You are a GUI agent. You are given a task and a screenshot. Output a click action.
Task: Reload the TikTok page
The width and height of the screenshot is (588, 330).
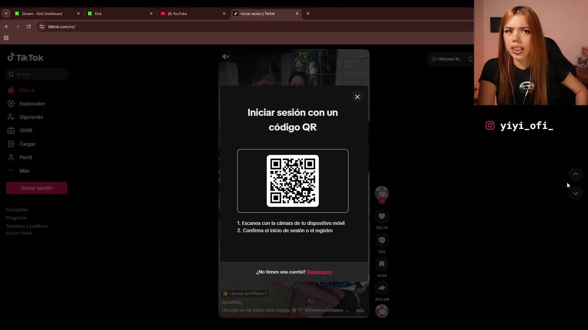28,27
